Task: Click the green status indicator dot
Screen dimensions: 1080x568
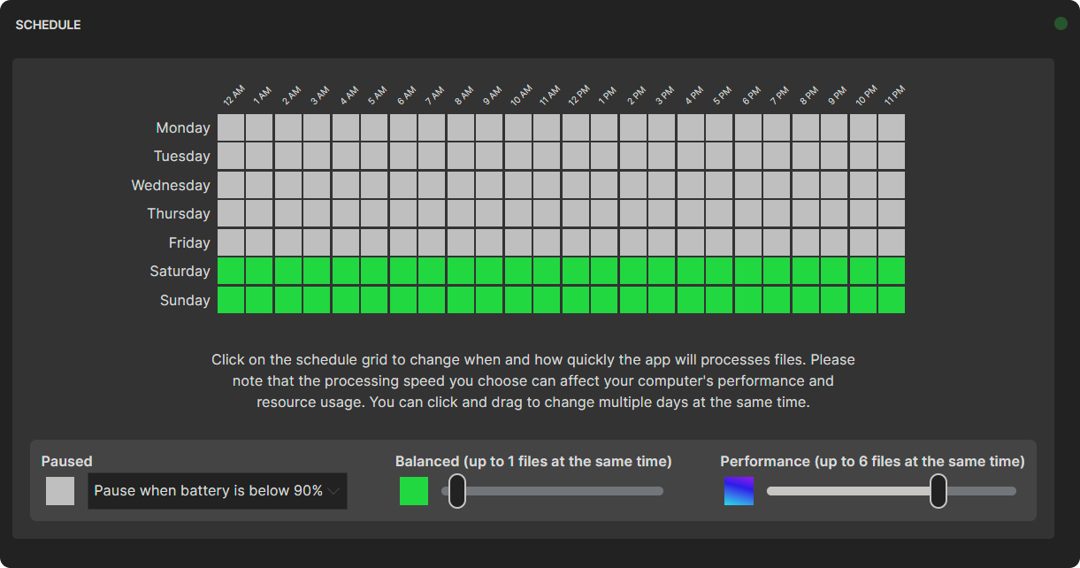Action: click(1061, 24)
